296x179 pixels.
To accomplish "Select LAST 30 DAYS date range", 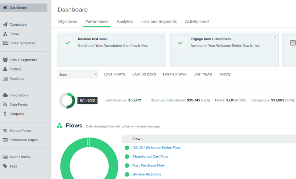I will (144, 75).
